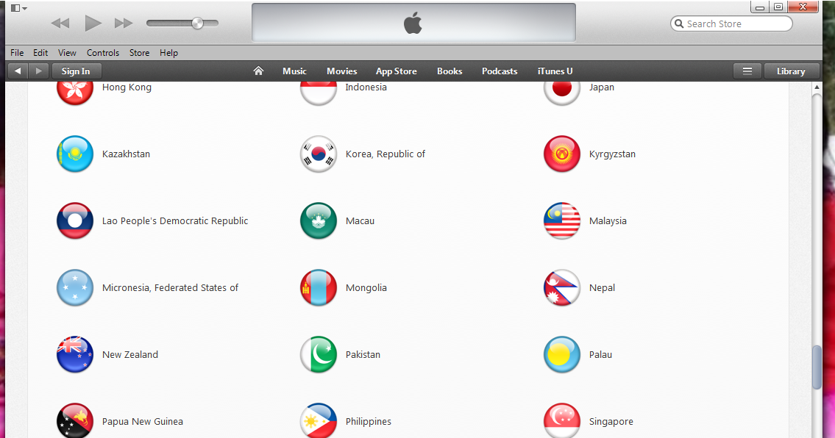835x438 pixels.
Task: Click the scrollbar up arrow
Action: 817,87
